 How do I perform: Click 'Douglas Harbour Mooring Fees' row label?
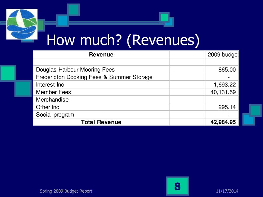click(x=75, y=70)
